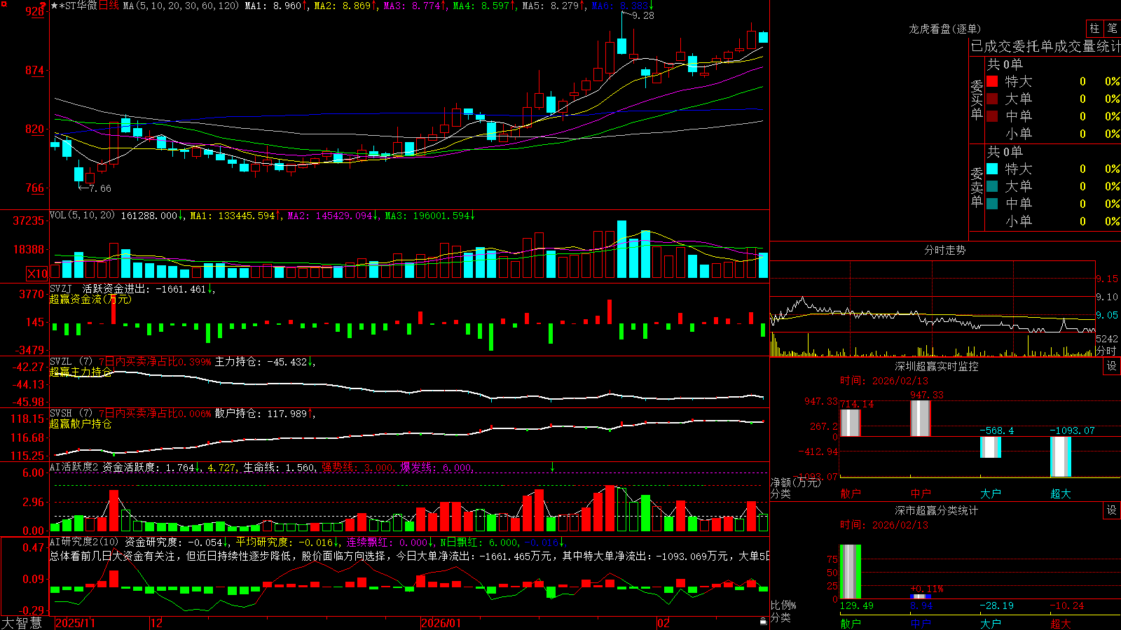Click the 超赢散户持仓 label
This screenshot has width=1121, height=630.
tap(81, 423)
